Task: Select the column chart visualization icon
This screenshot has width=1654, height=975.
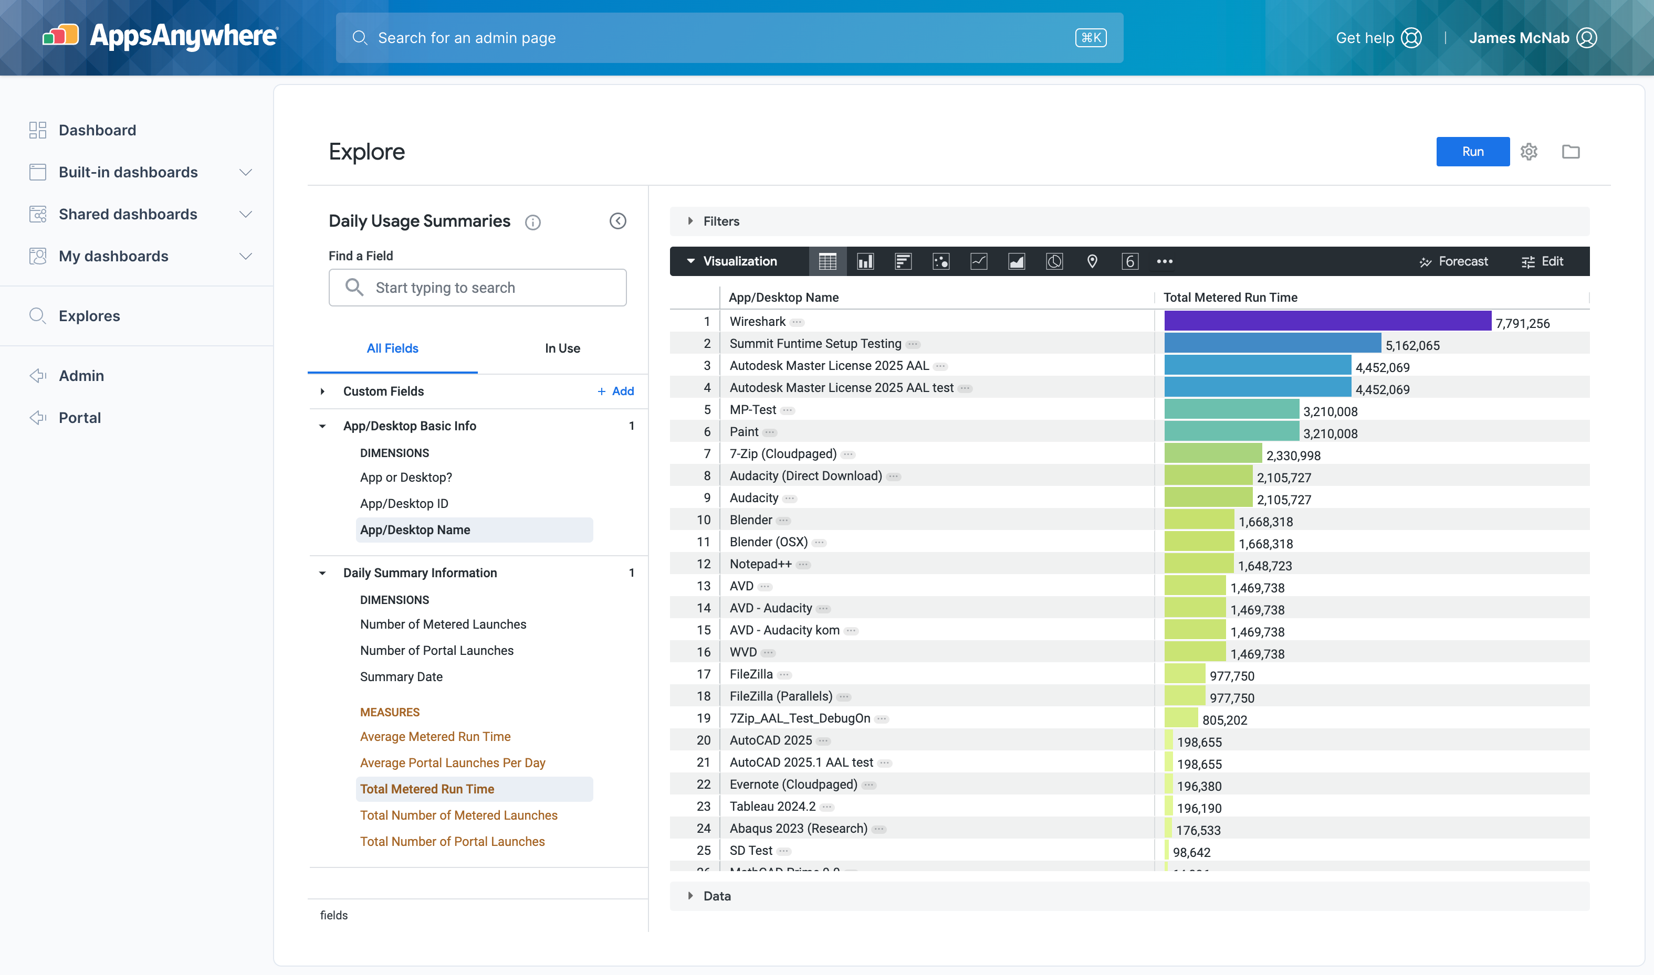Action: point(865,261)
